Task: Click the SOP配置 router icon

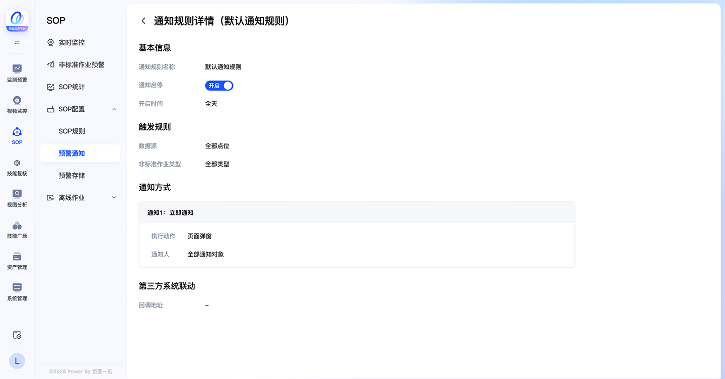Action: click(50, 109)
